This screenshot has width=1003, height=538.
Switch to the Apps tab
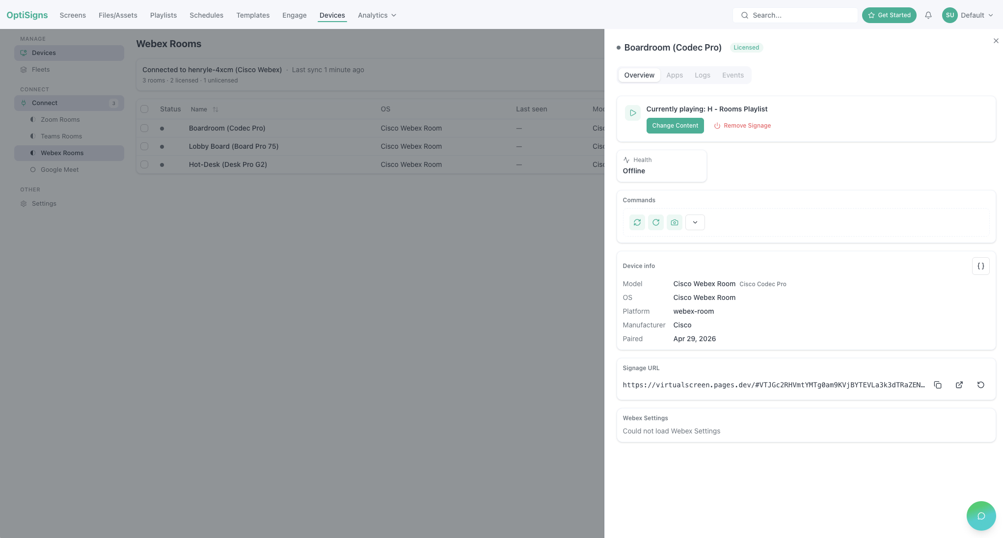click(675, 75)
